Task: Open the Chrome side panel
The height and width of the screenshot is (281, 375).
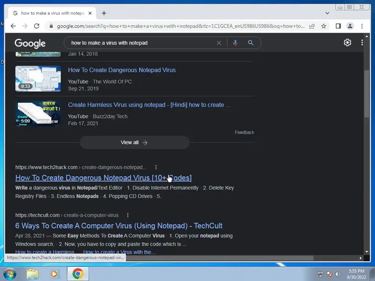Action: coord(338,26)
